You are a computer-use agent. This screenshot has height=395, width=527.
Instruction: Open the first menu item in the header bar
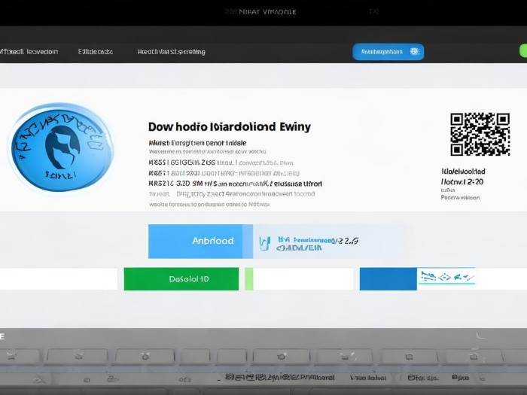pyautogui.click(x=29, y=52)
